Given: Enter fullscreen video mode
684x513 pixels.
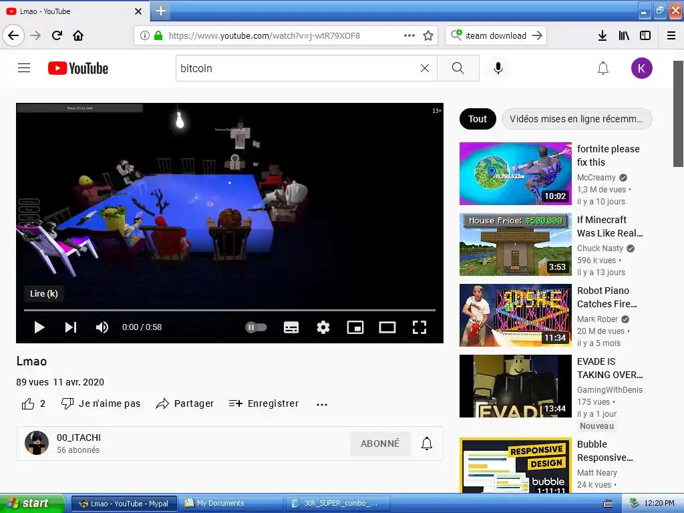Looking at the screenshot, I should click(x=419, y=327).
